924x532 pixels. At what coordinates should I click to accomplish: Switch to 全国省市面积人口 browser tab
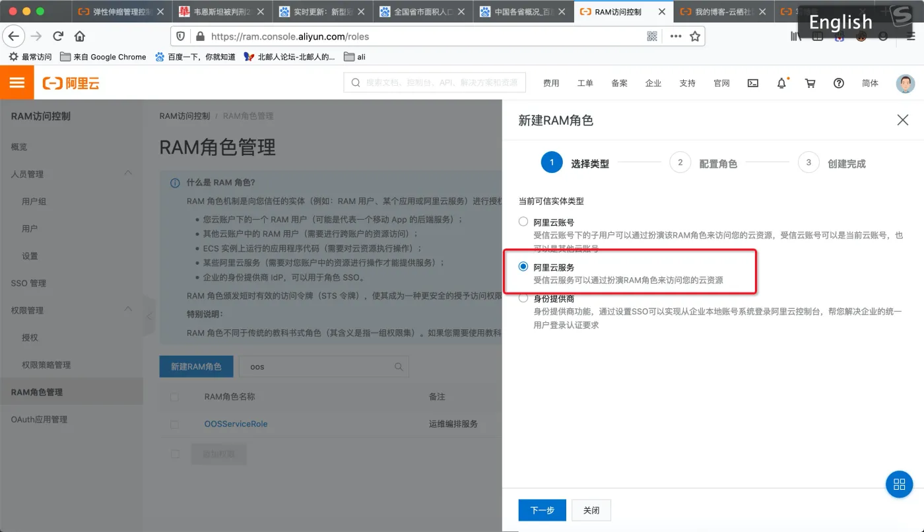click(423, 12)
